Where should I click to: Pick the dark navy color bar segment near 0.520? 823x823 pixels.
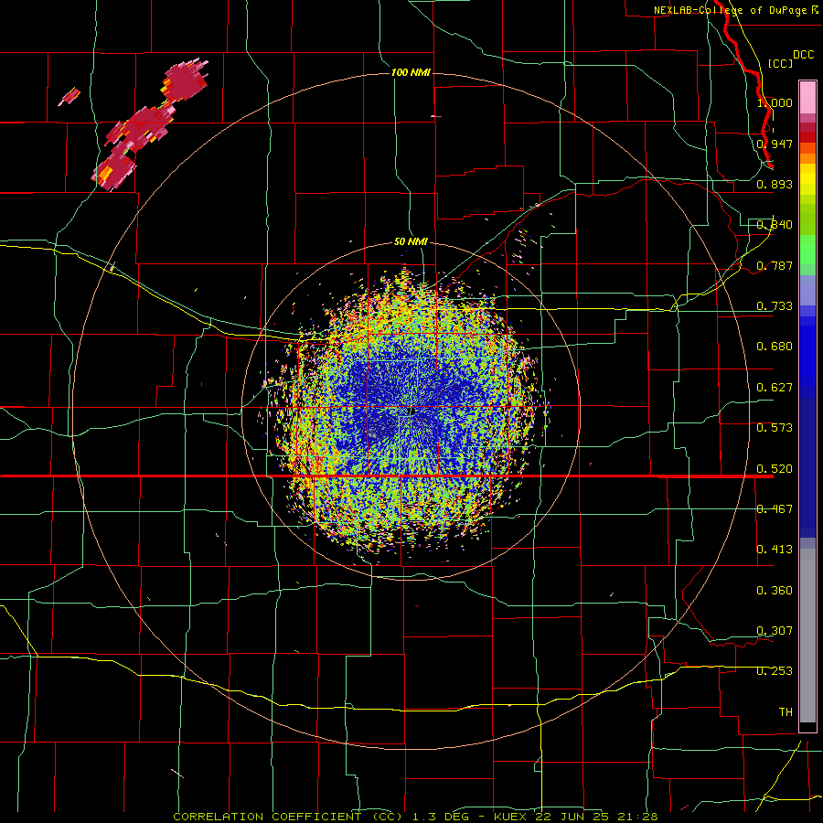807,467
